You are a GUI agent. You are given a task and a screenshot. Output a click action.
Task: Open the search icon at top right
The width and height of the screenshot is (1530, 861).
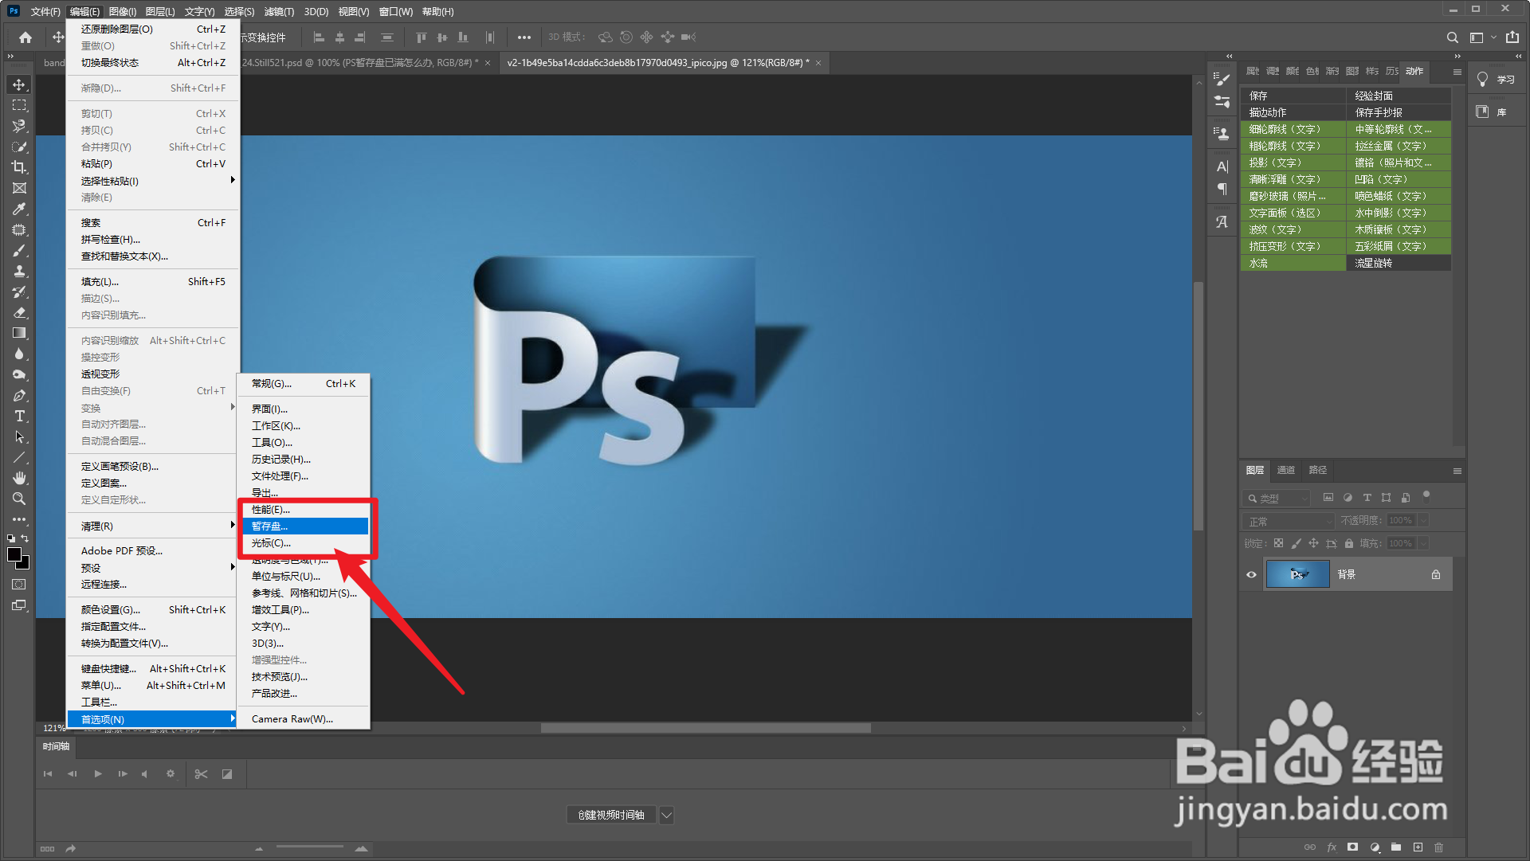(1452, 37)
